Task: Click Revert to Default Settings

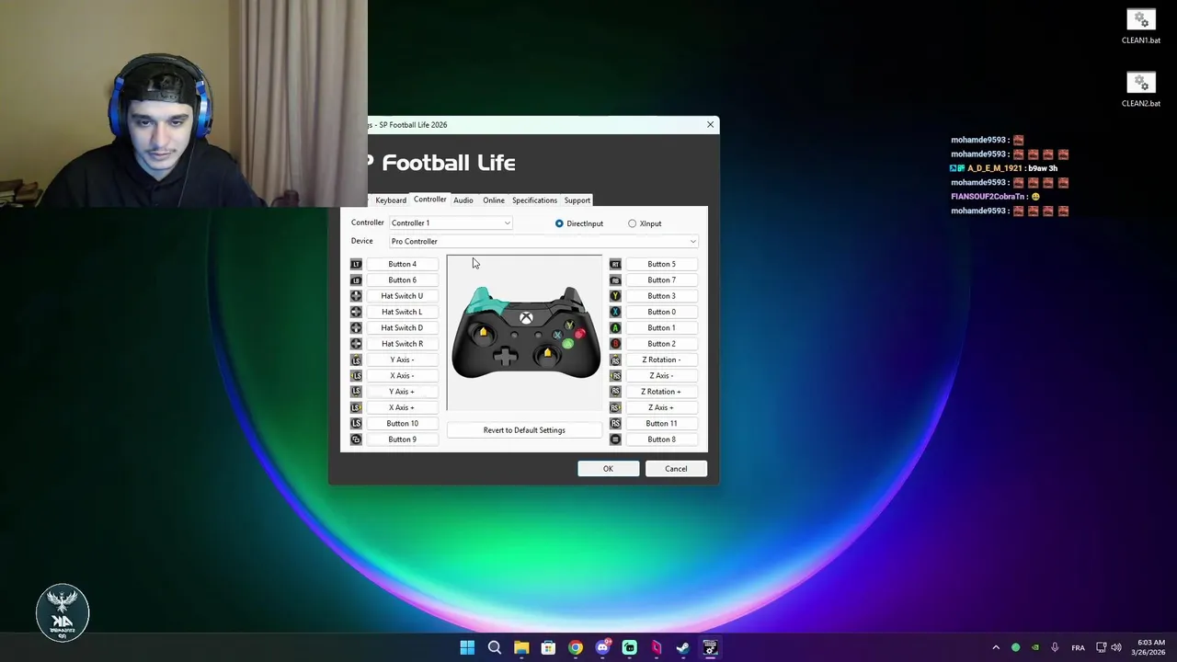Action: (x=524, y=430)
